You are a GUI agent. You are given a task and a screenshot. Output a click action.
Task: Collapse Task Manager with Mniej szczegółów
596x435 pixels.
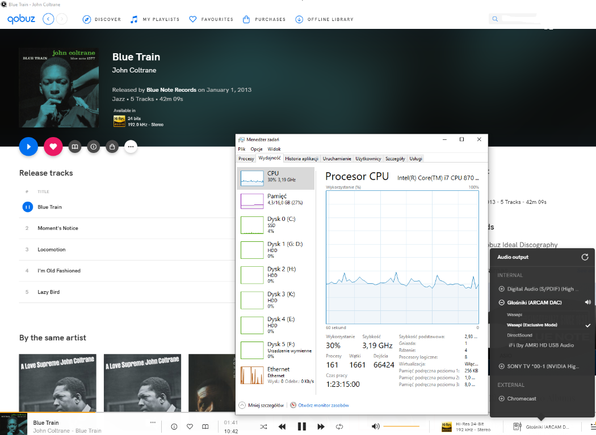pyautogui.click(x=262, y=406)
